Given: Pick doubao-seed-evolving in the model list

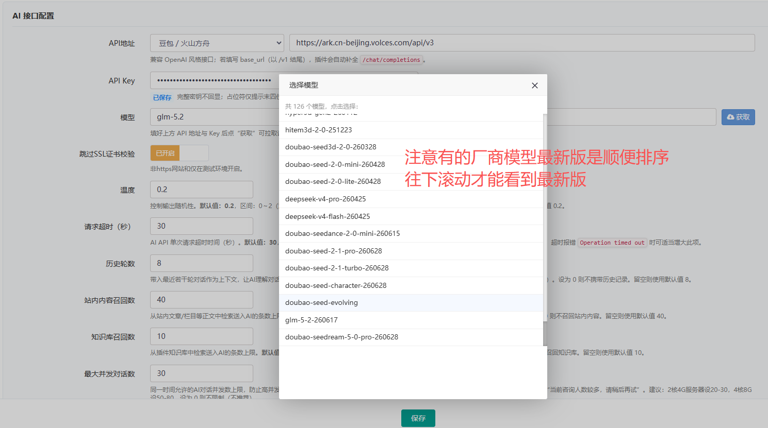Looking at the screenshot, I should pyautogui.click(x=411, y=302).
